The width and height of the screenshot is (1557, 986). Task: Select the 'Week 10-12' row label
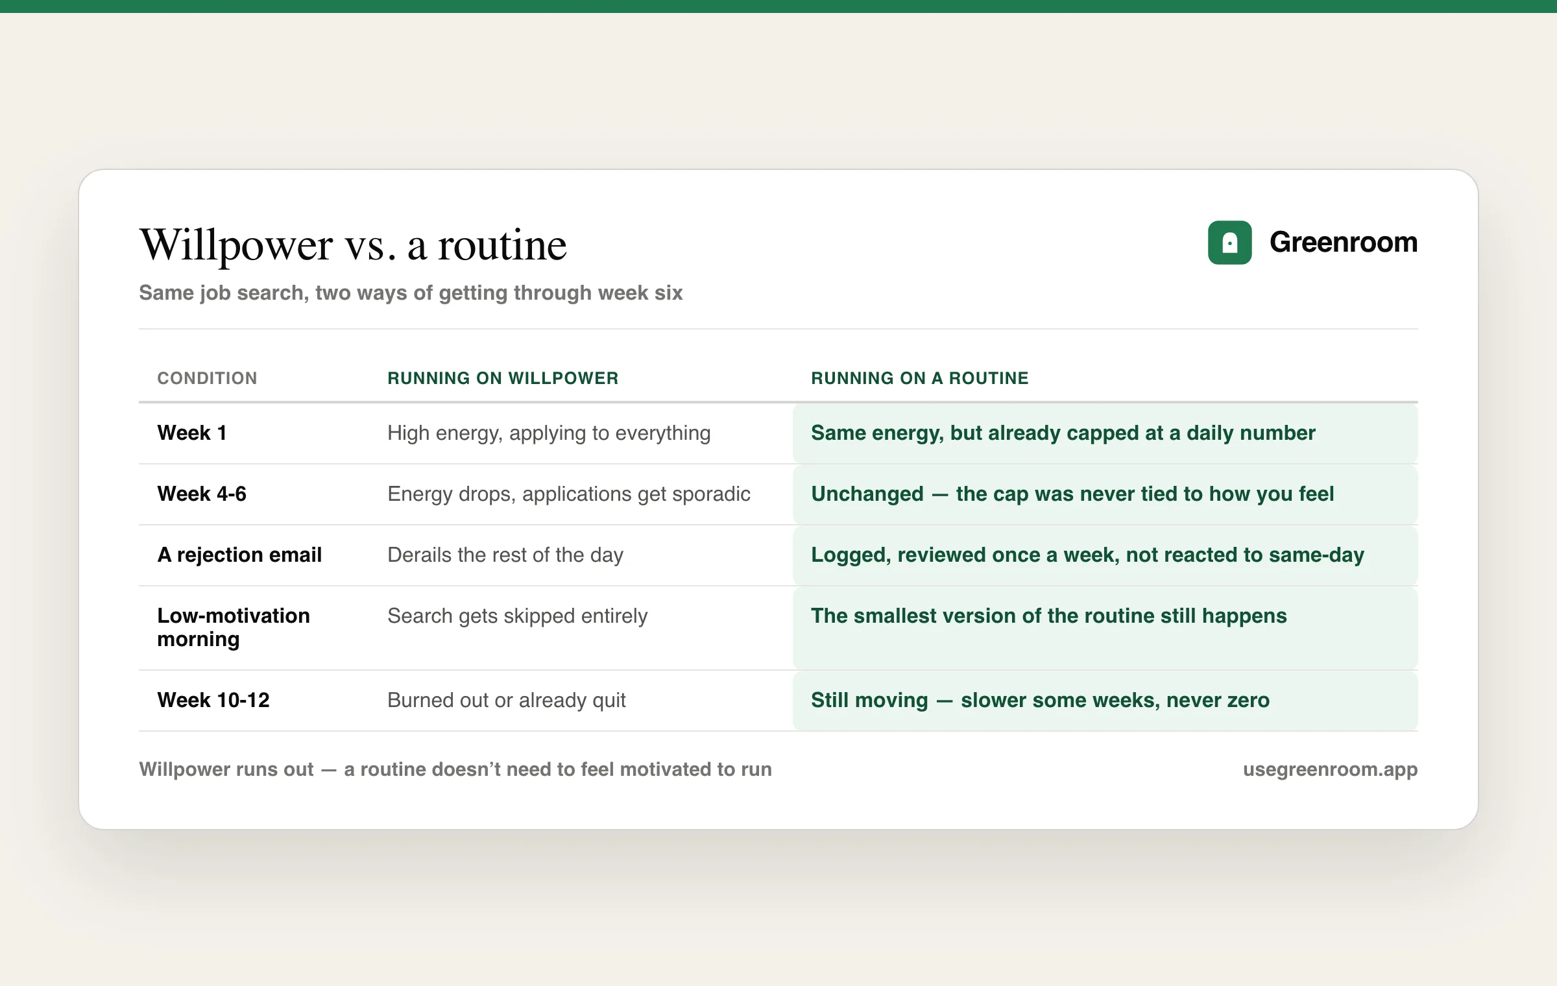pyautogui.click(x=213, y=700)
